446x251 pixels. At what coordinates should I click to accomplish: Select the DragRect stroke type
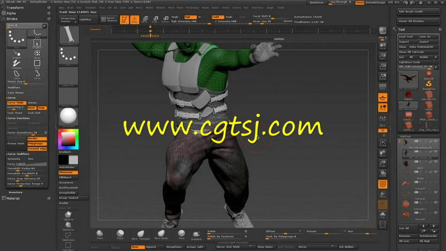[x=37, y=44]
